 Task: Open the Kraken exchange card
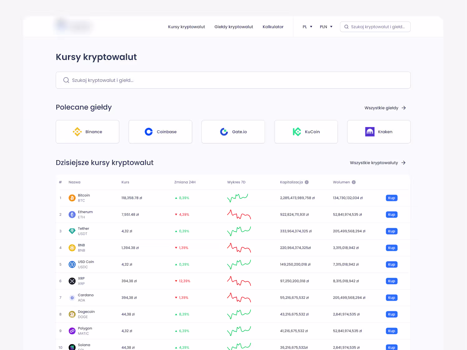pos(379,132)
